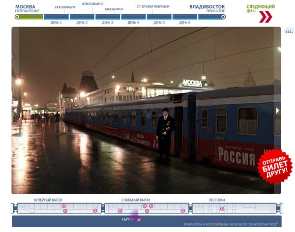The width and height of the screenshot is (295, 232).
Task: Pan panorama left with left arrow
Action: pos(15,111)
